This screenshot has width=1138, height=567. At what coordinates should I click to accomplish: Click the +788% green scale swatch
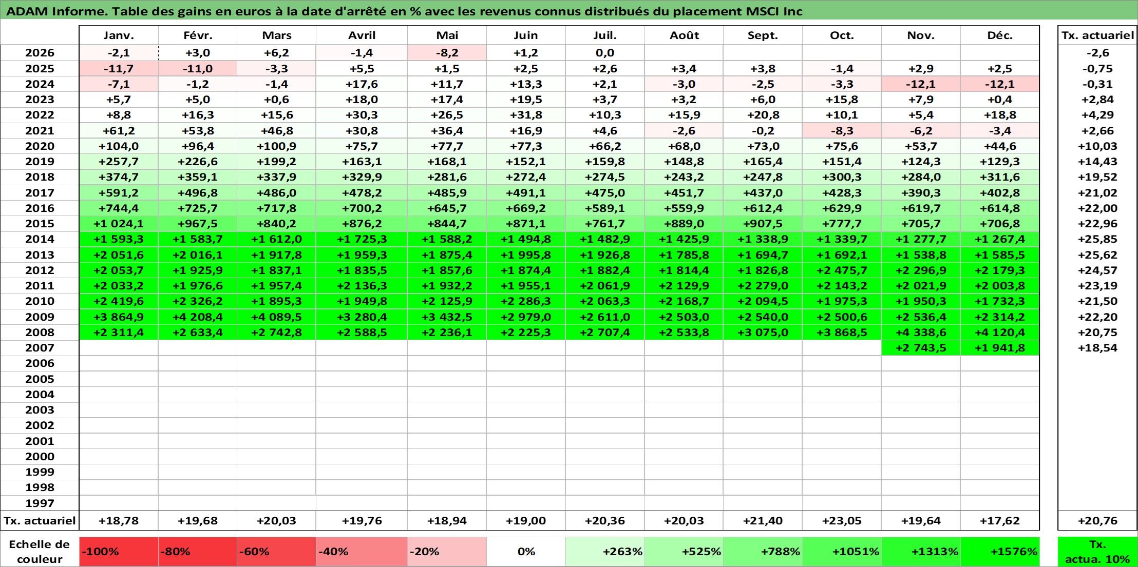pos(763,552)
